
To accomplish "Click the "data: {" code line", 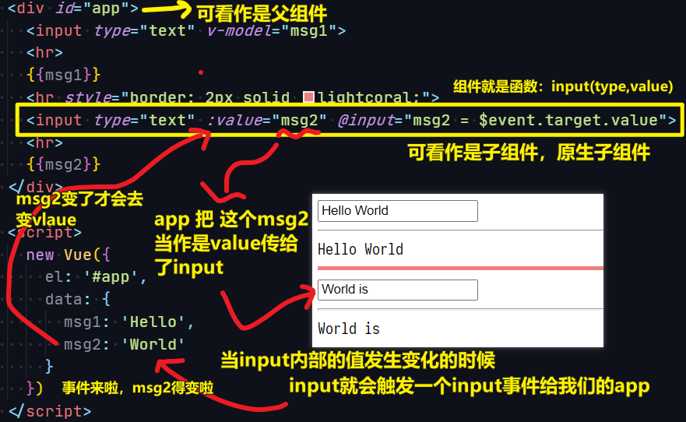I will point(78,299).
